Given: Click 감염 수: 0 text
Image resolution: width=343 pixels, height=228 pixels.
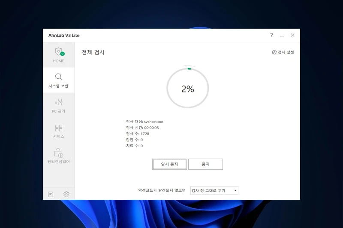Looking at the screenshot, I should [x=134, y=139].
